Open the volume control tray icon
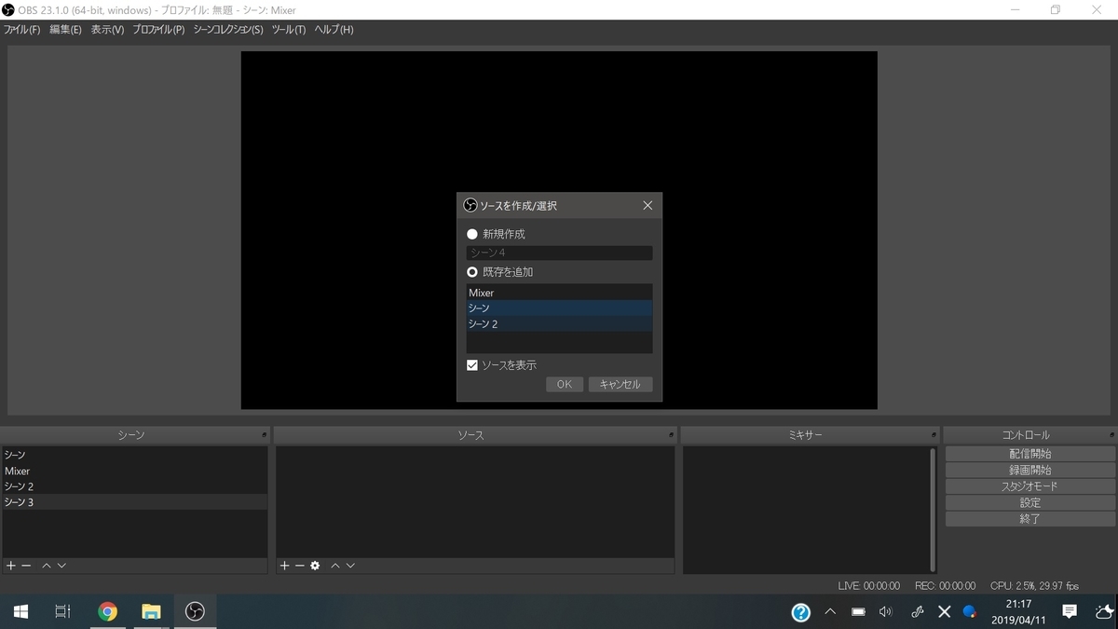 [x=885, y=612]
